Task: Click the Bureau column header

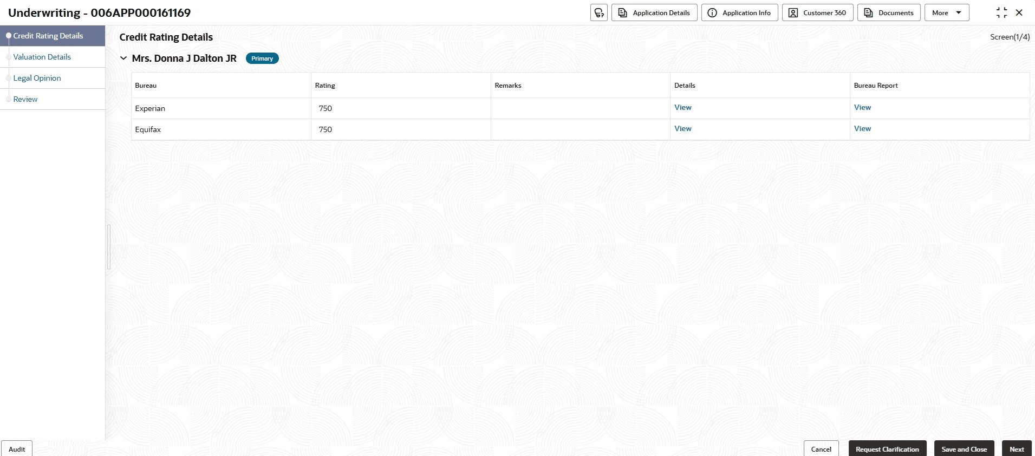Action: tap(221, 86)
